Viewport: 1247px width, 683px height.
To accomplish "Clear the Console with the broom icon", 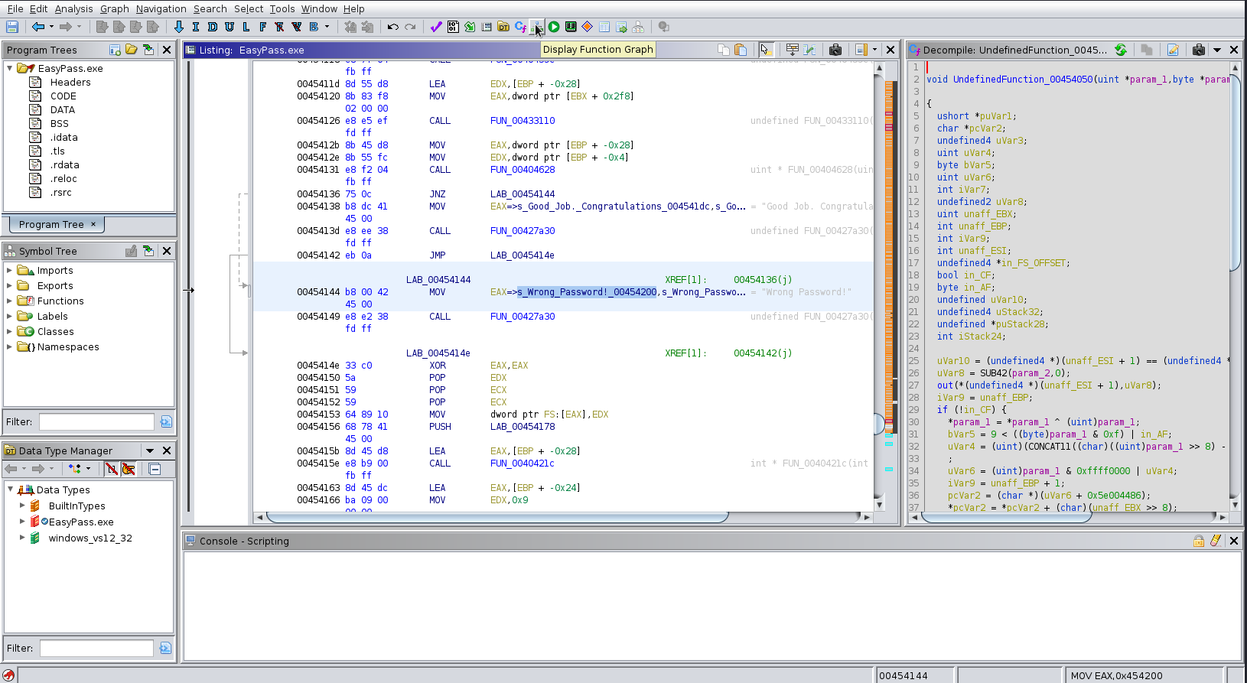I will [1216, 541].
